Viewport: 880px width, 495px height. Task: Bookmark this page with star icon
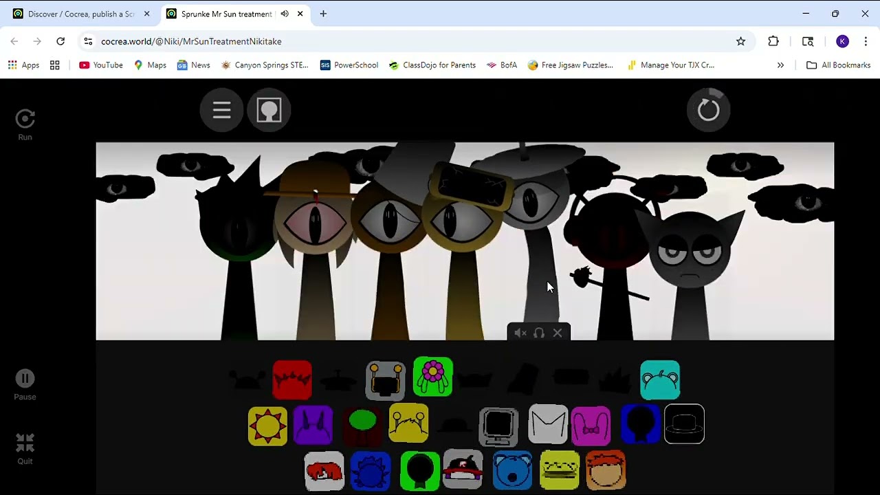740,41
